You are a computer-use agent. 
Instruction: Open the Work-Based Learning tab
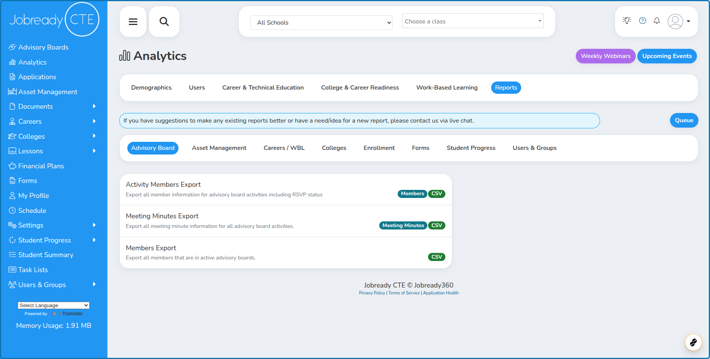coord(447,88)
